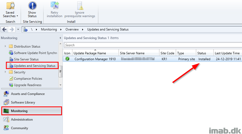Click Overview in the breadcrumb path

[x=72, y=29]
